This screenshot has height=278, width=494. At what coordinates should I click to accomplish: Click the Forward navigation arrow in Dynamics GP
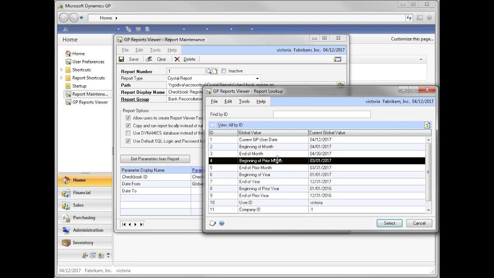tap(74, 18)
